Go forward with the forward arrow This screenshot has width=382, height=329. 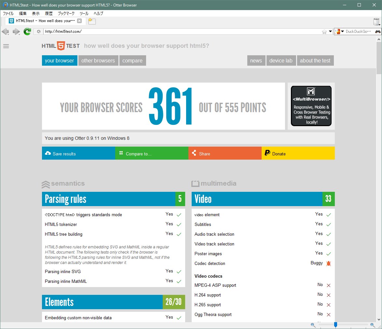pos(16,32)
